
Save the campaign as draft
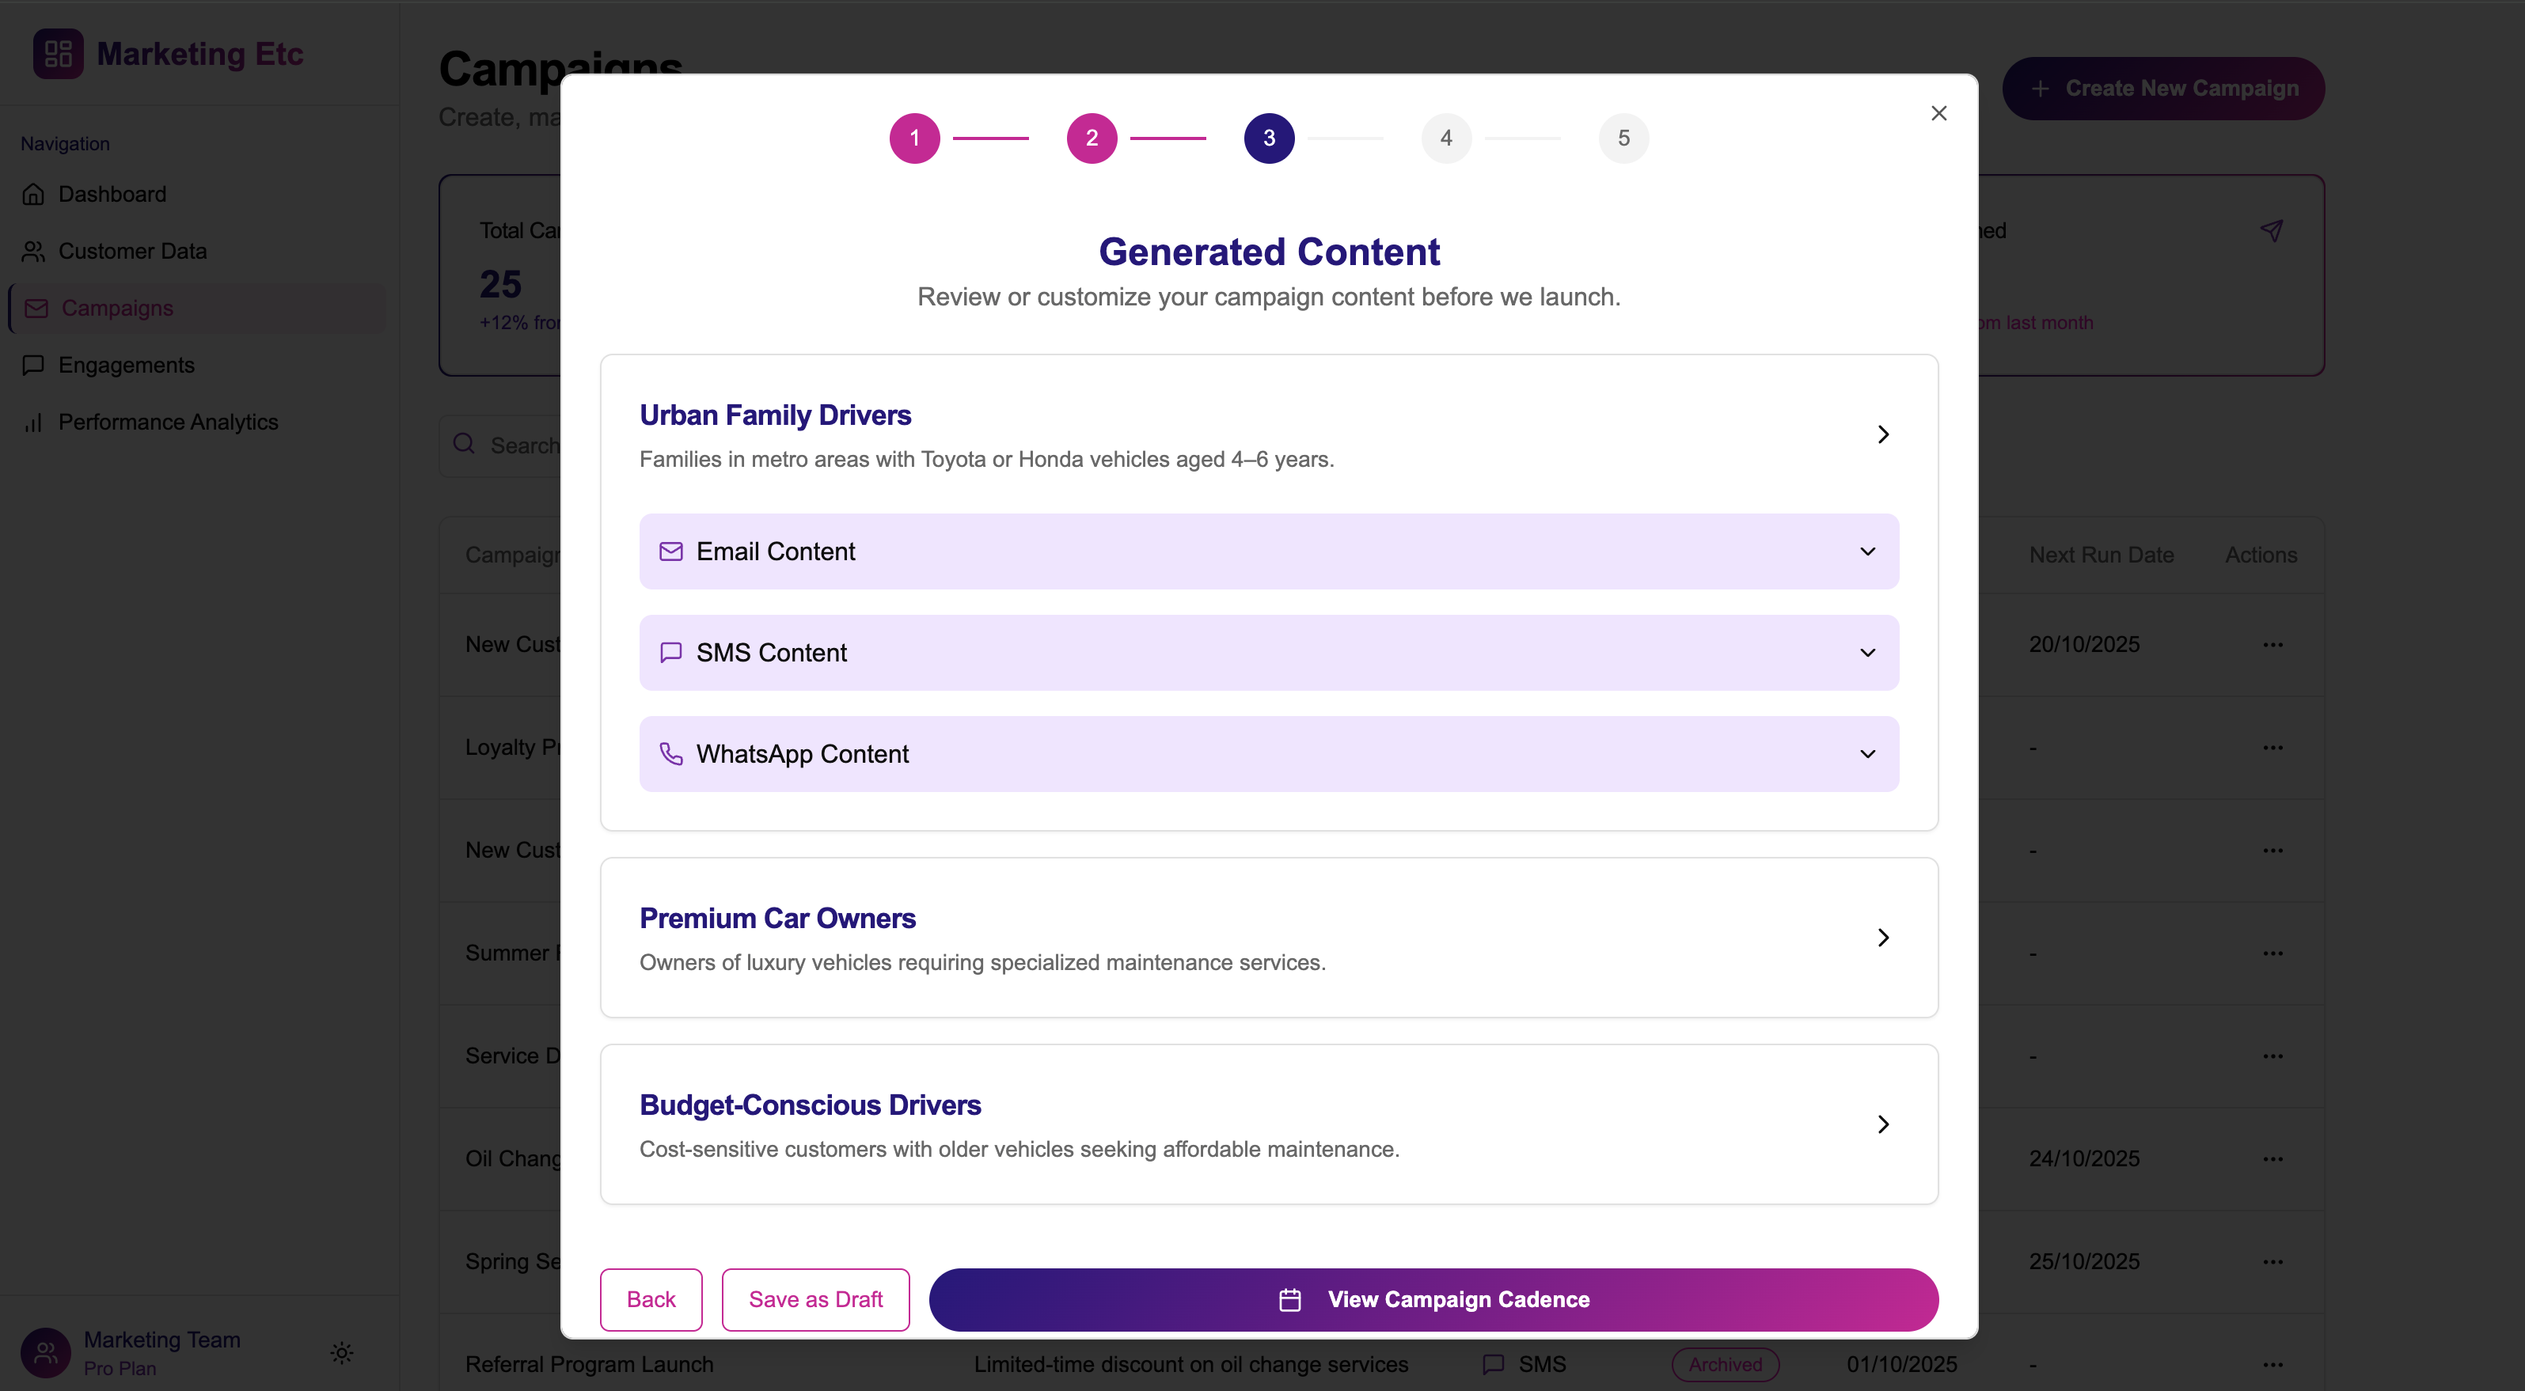(814, 1300)
